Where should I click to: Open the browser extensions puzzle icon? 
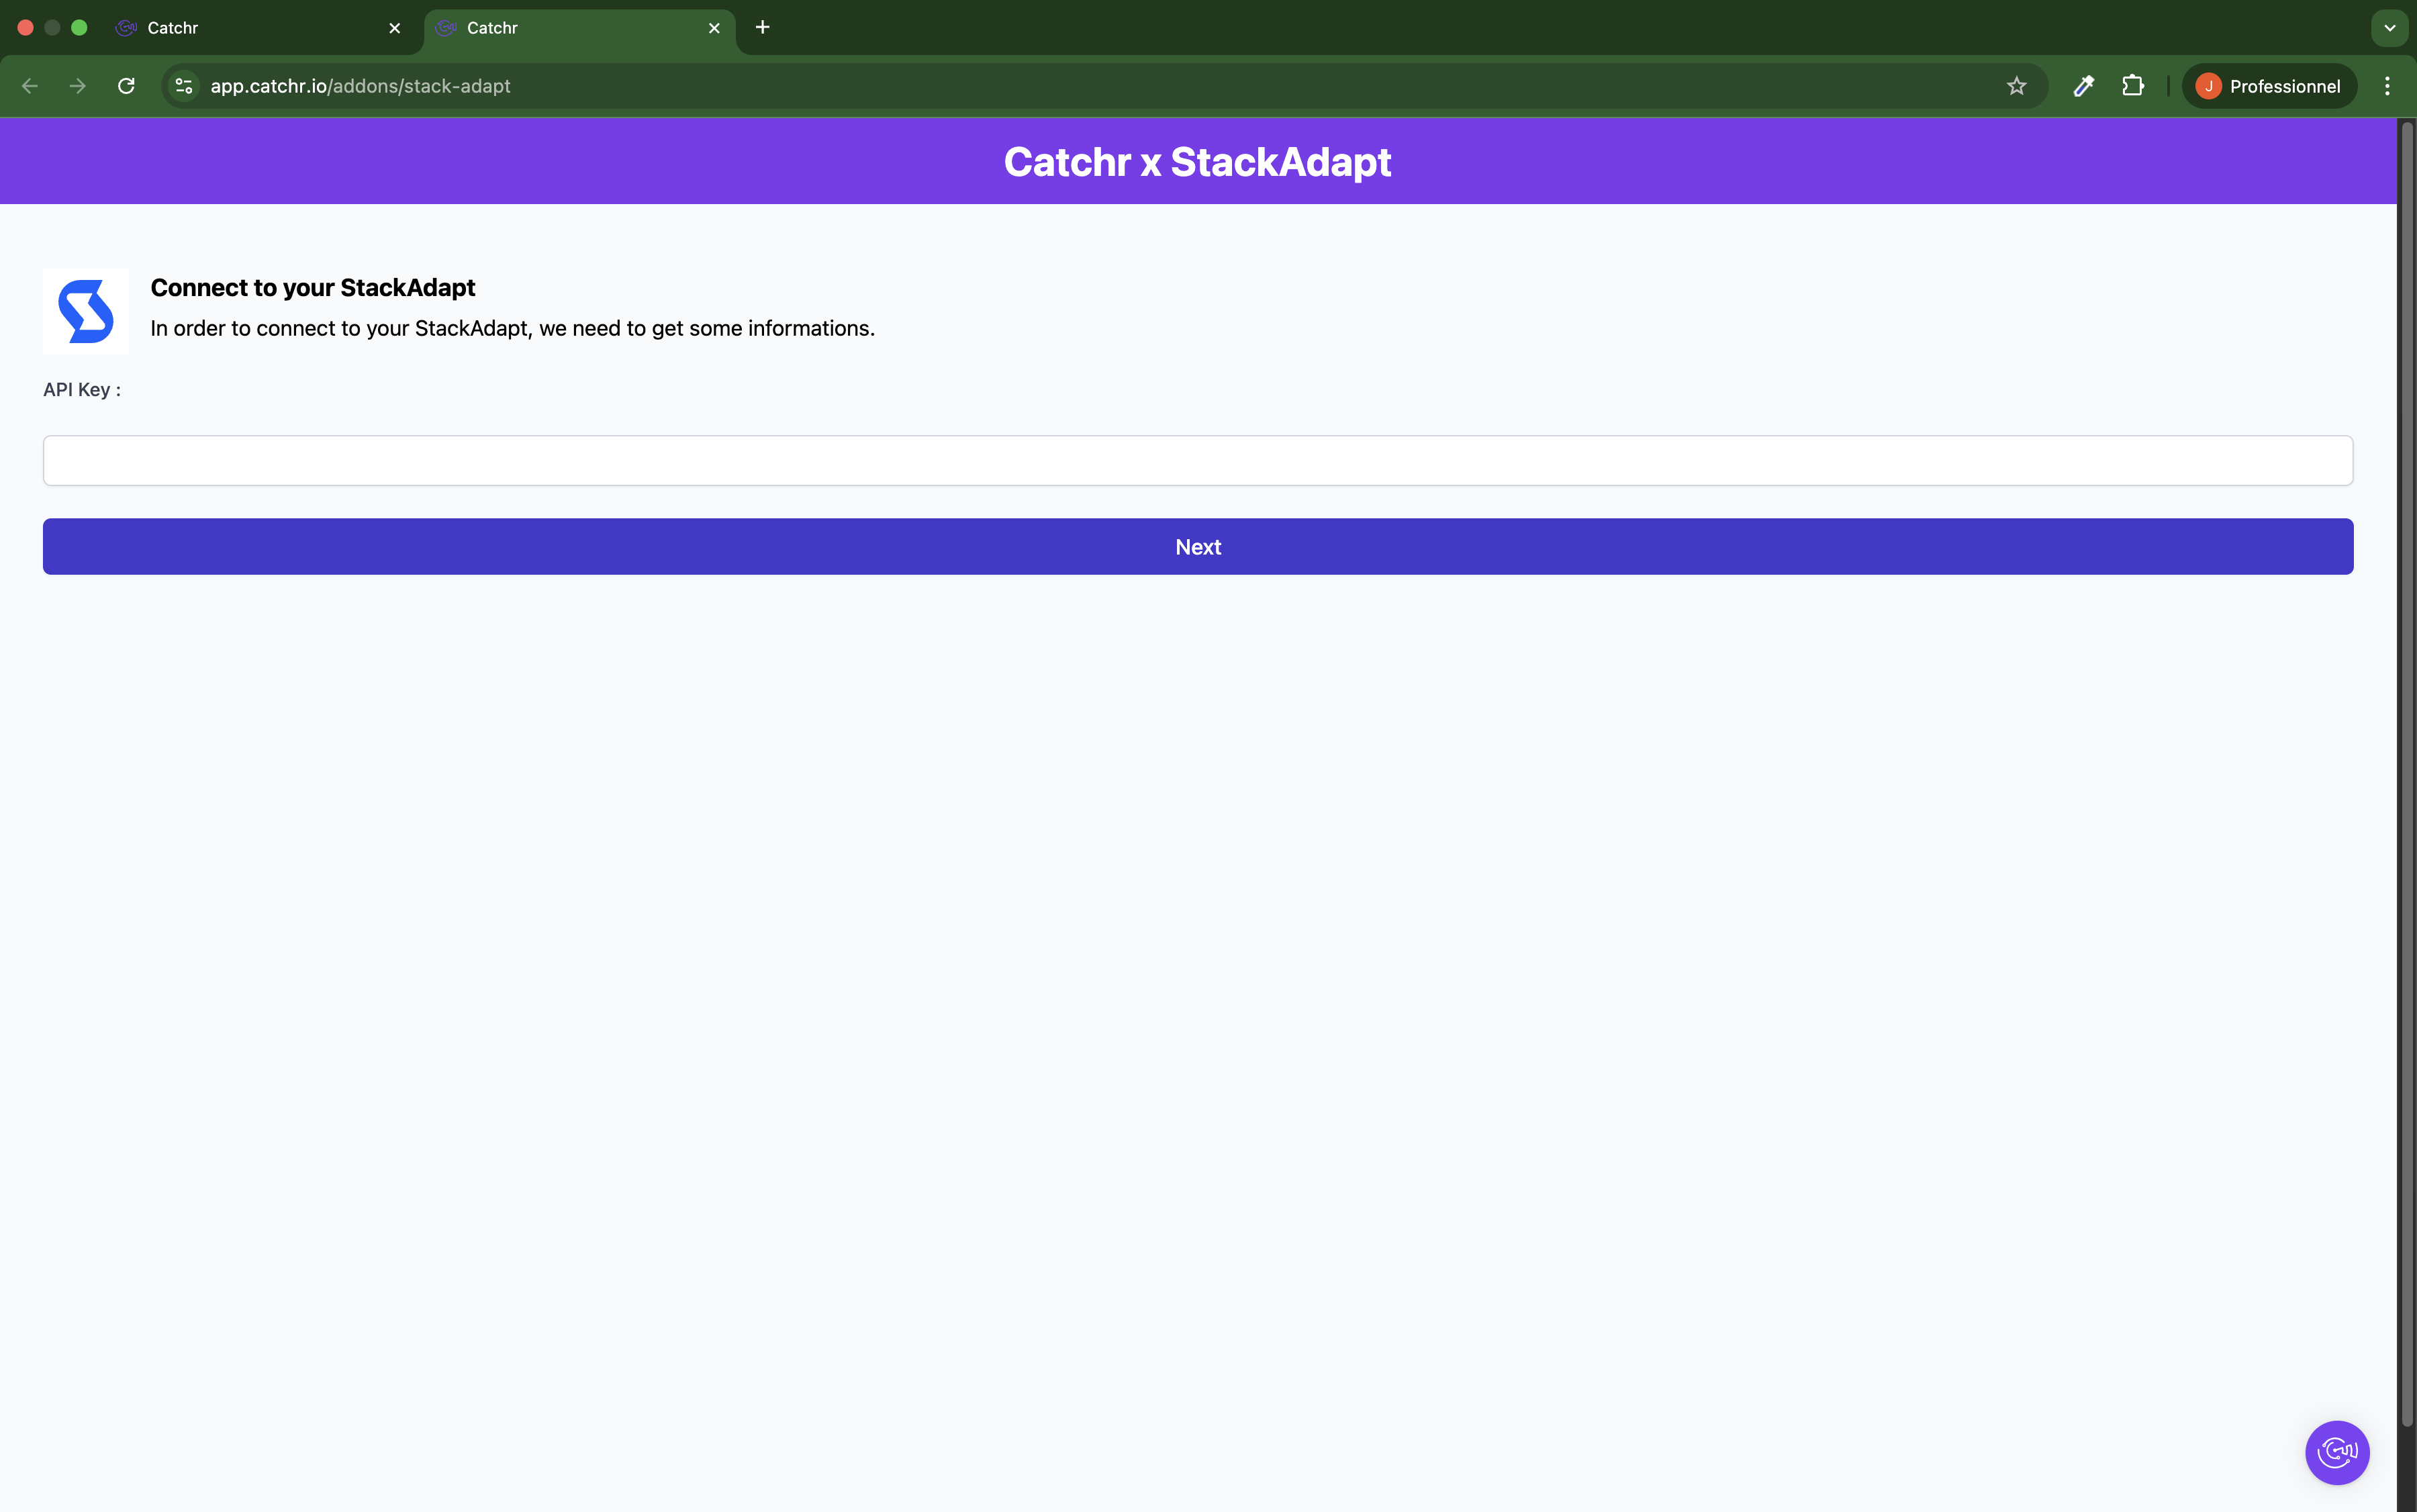click(2132, 86)
